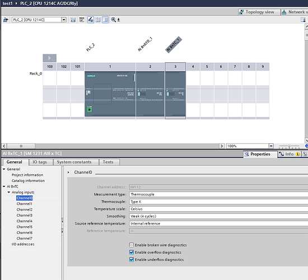The height and width of the screenshot is (280, 308).
Task: Open the Measurement type dropdown
Action: [218, 194]
